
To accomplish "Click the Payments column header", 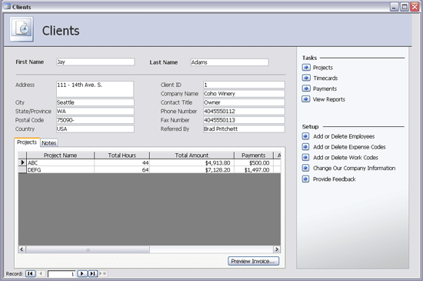I will click(254, 156).
